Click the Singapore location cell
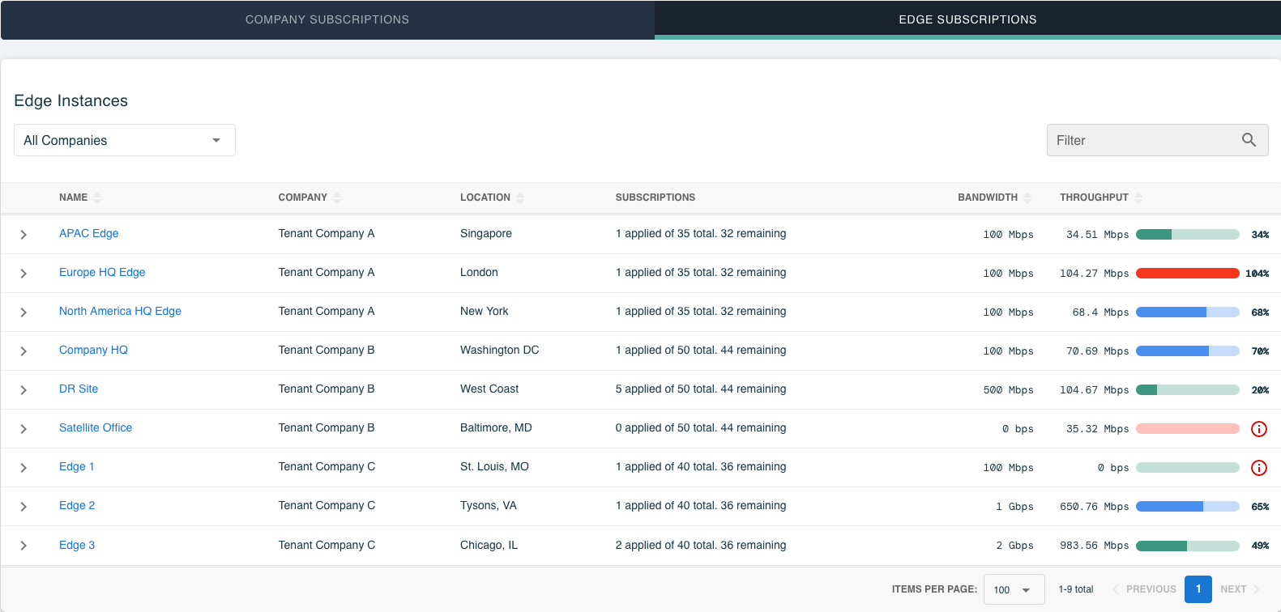1281x612 pixels. pos(486,233)
